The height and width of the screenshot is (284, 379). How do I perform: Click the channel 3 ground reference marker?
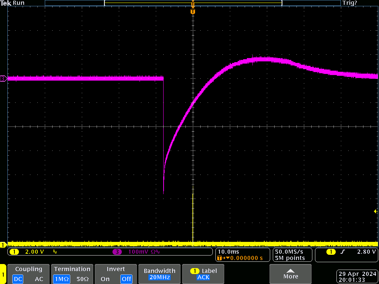point(3,78)
